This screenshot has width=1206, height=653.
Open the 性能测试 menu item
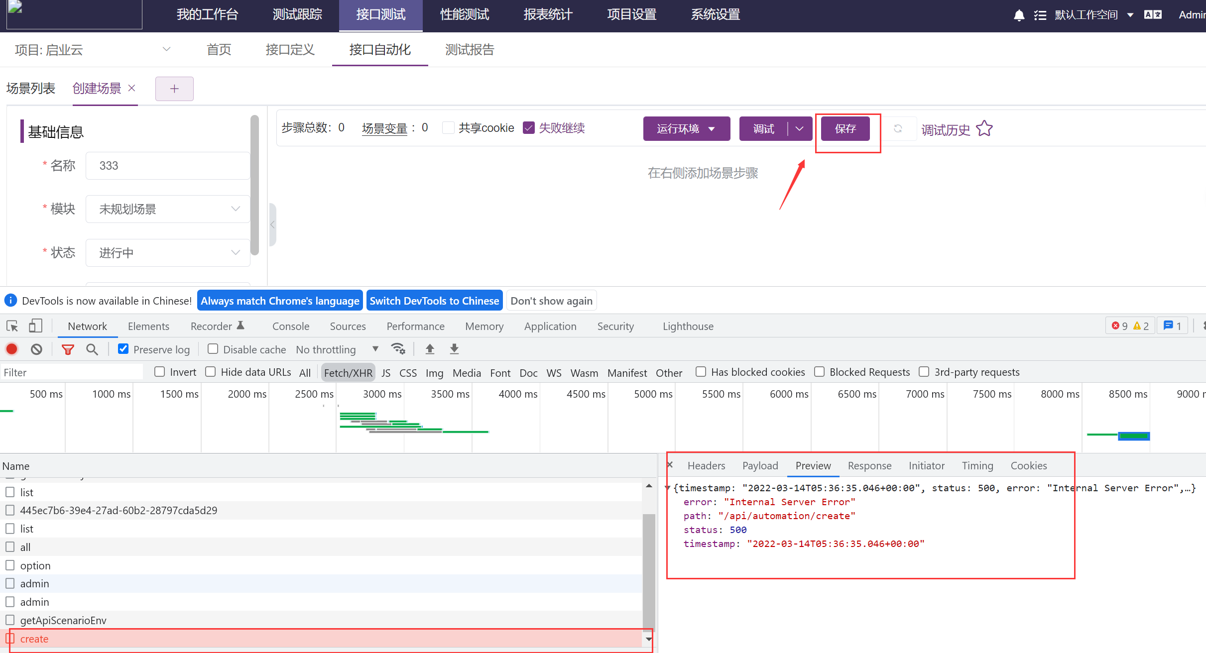pos(464,14)
